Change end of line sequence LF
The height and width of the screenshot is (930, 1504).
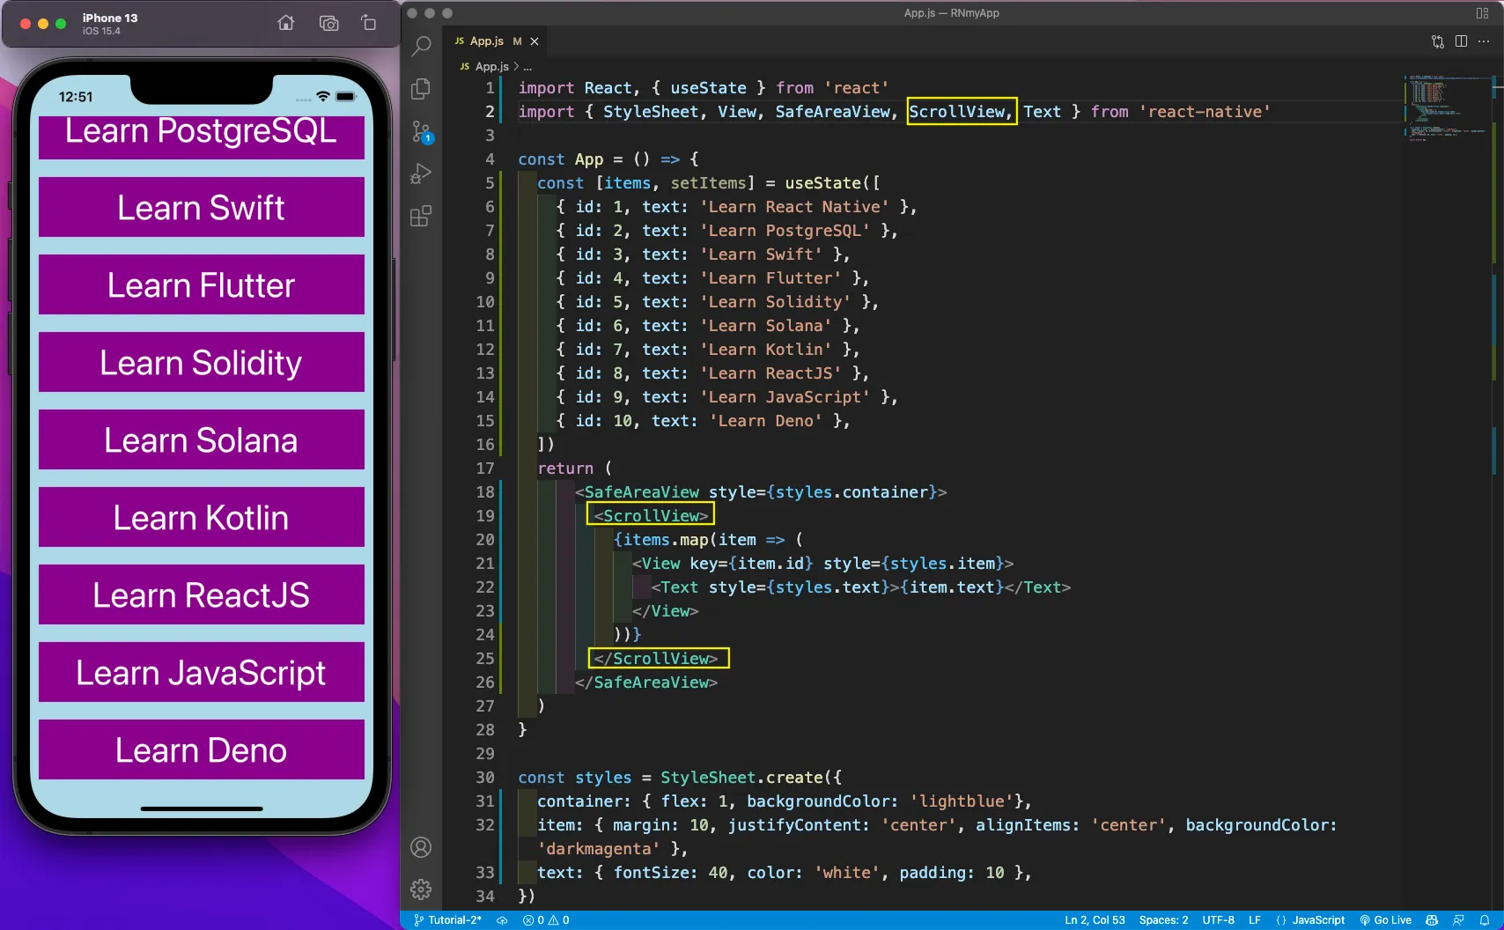pyautogui.click(x=1254, y=919)
